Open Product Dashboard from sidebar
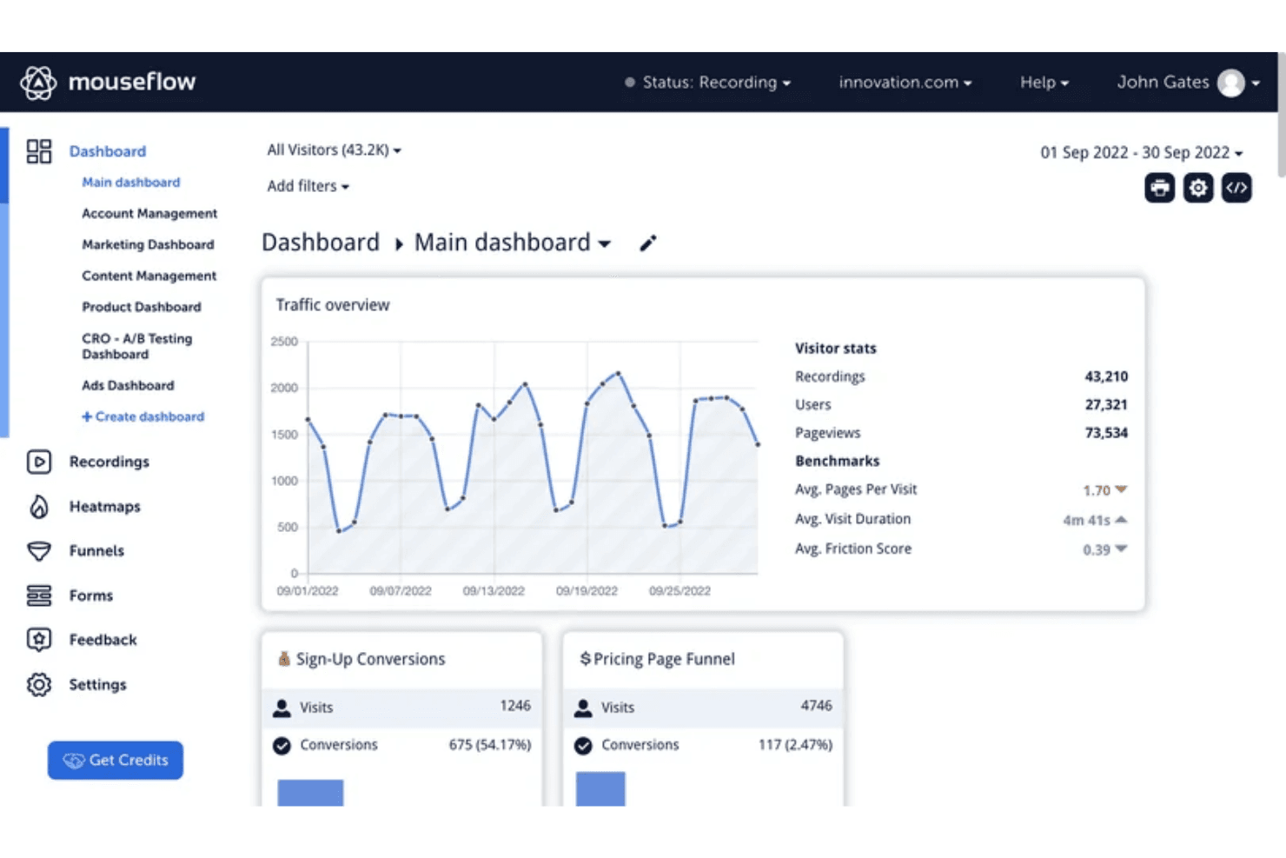The width and height of the screenshot is (1286, 858). tap(142, 308)
